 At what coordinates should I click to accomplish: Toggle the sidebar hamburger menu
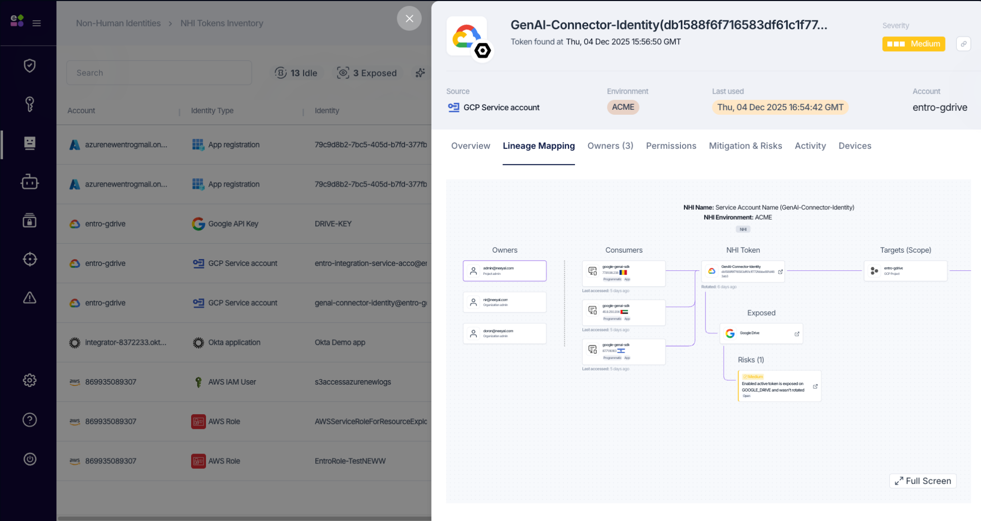(x=36, y=23)
